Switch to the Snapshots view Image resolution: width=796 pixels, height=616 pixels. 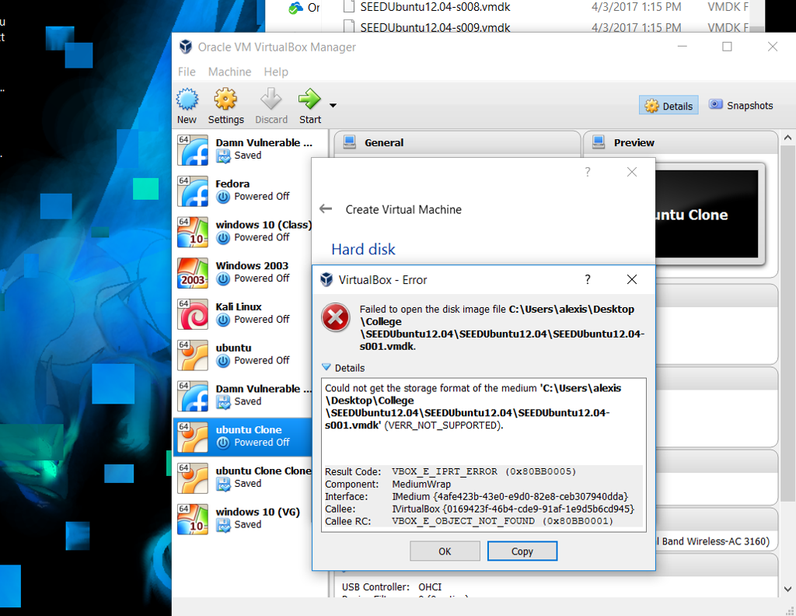741,105
